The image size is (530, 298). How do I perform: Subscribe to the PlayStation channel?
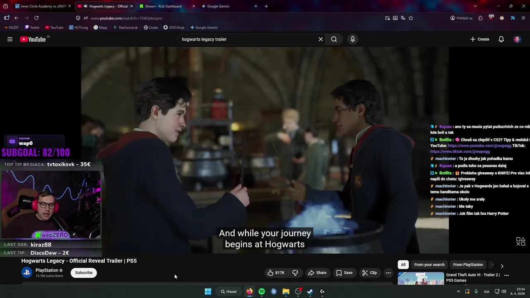pyautogui.click(x=84, y=273)
